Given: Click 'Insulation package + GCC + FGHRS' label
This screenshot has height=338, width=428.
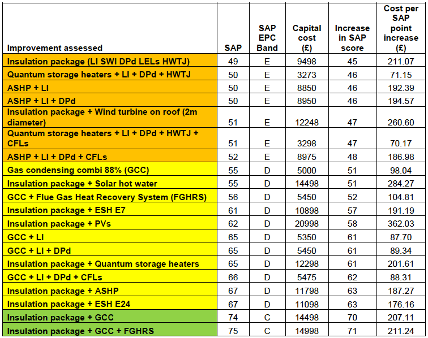Looking at the screenshot, I should click(x=80, y=331).
